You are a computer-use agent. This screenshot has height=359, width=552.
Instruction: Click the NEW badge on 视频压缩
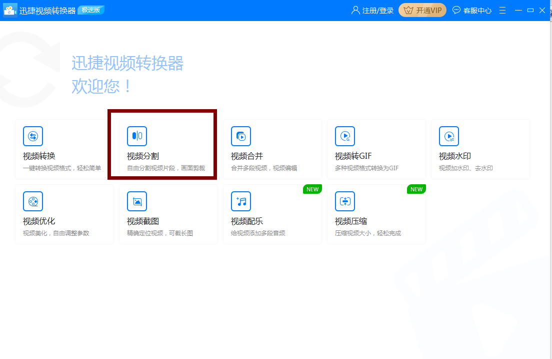(416, 189)
